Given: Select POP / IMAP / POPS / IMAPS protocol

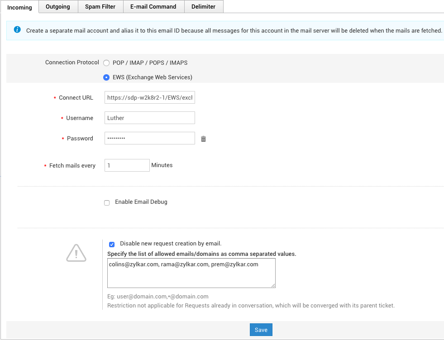Looking at the screenshot, I should [x=106, y=63].
